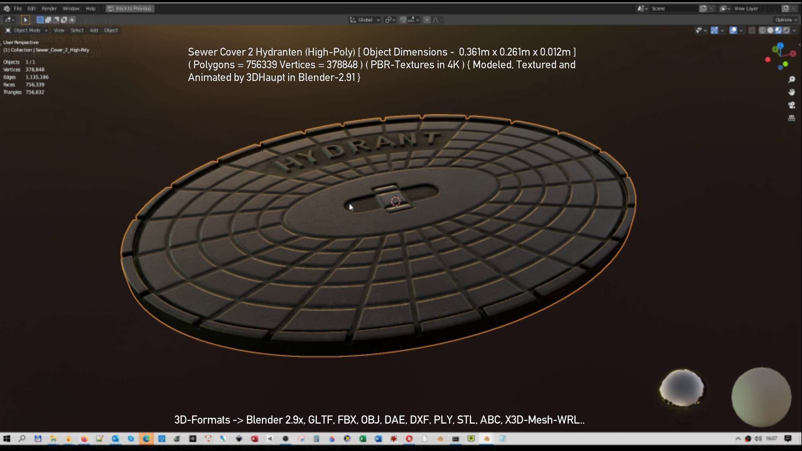Click the red X axis gizmo handle
Image resolution: width=802 pixels, height=451 pixels.
pyautogui.click(x=793, y=53)
